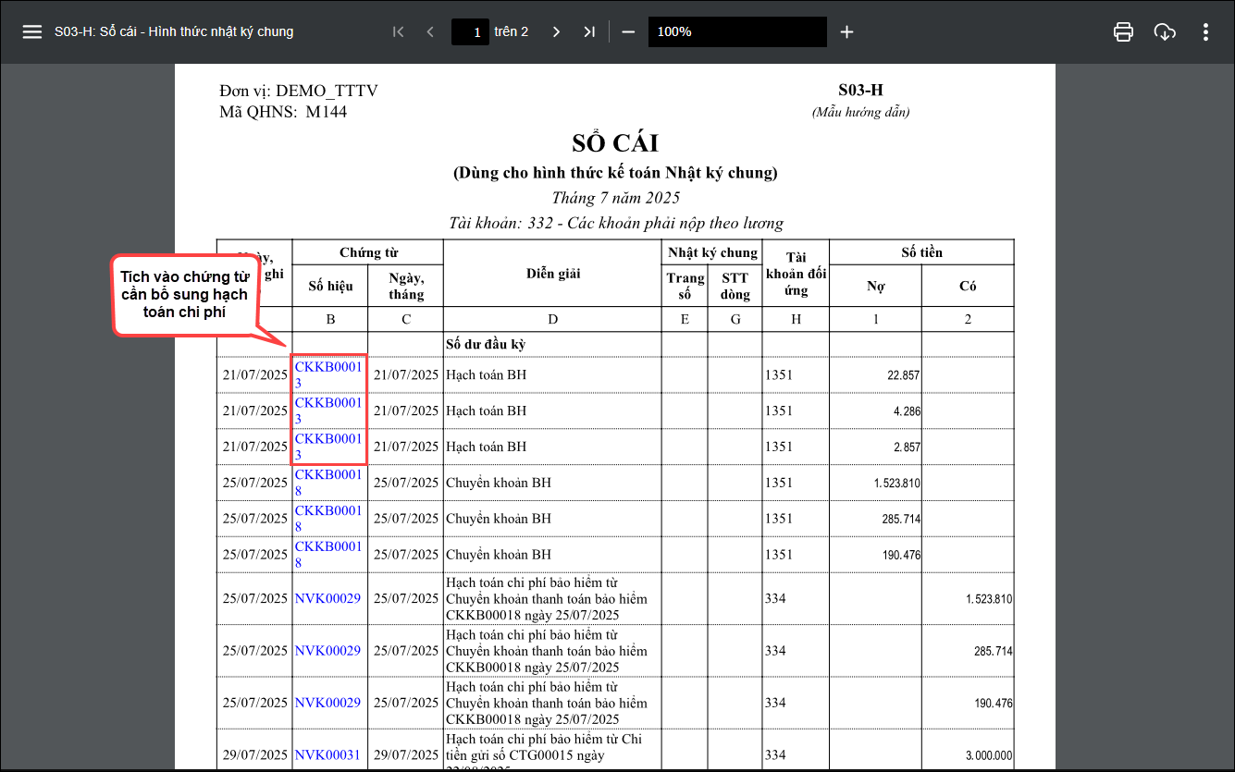Image resolution: width=1235 pixels, height=772 pixels.
Task: Go to first page
Action: (x=399, y=31)
